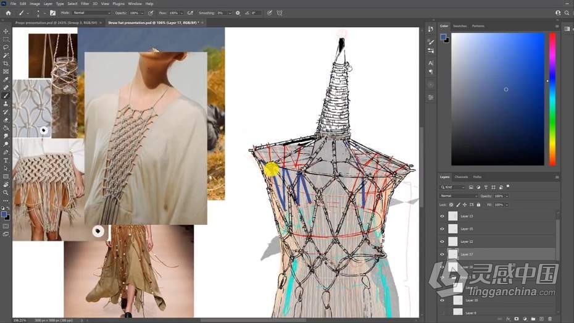Open the layer filter Kind dropdown
Screen dimensions: 574x323
click(x=453, y=187)
